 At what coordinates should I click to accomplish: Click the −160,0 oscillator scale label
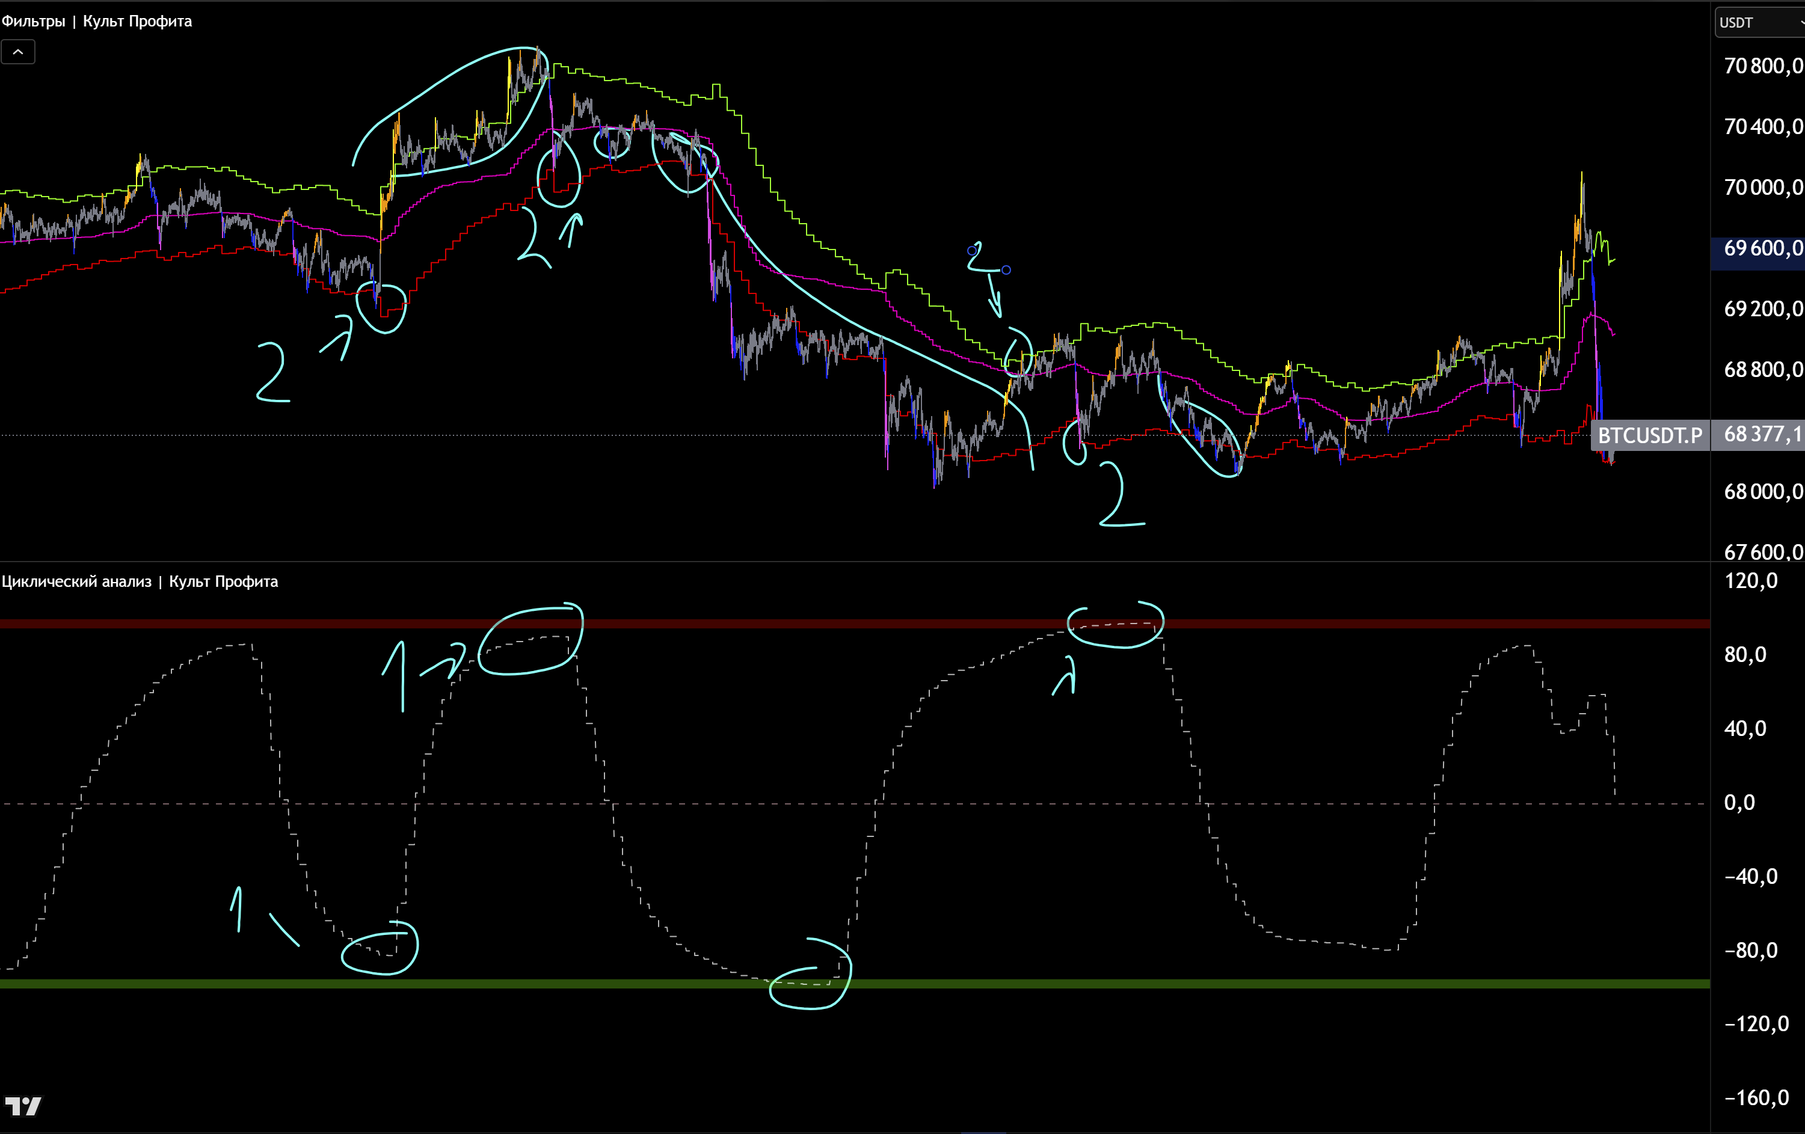pos(1756,1098)
